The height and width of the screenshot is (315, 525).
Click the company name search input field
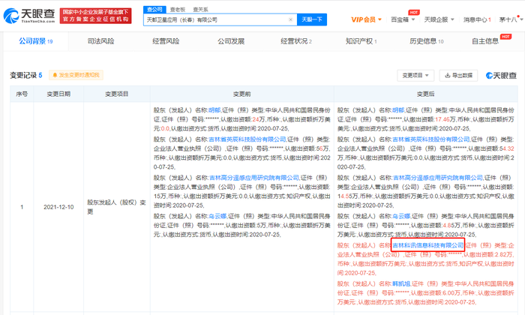click(217, 19)
